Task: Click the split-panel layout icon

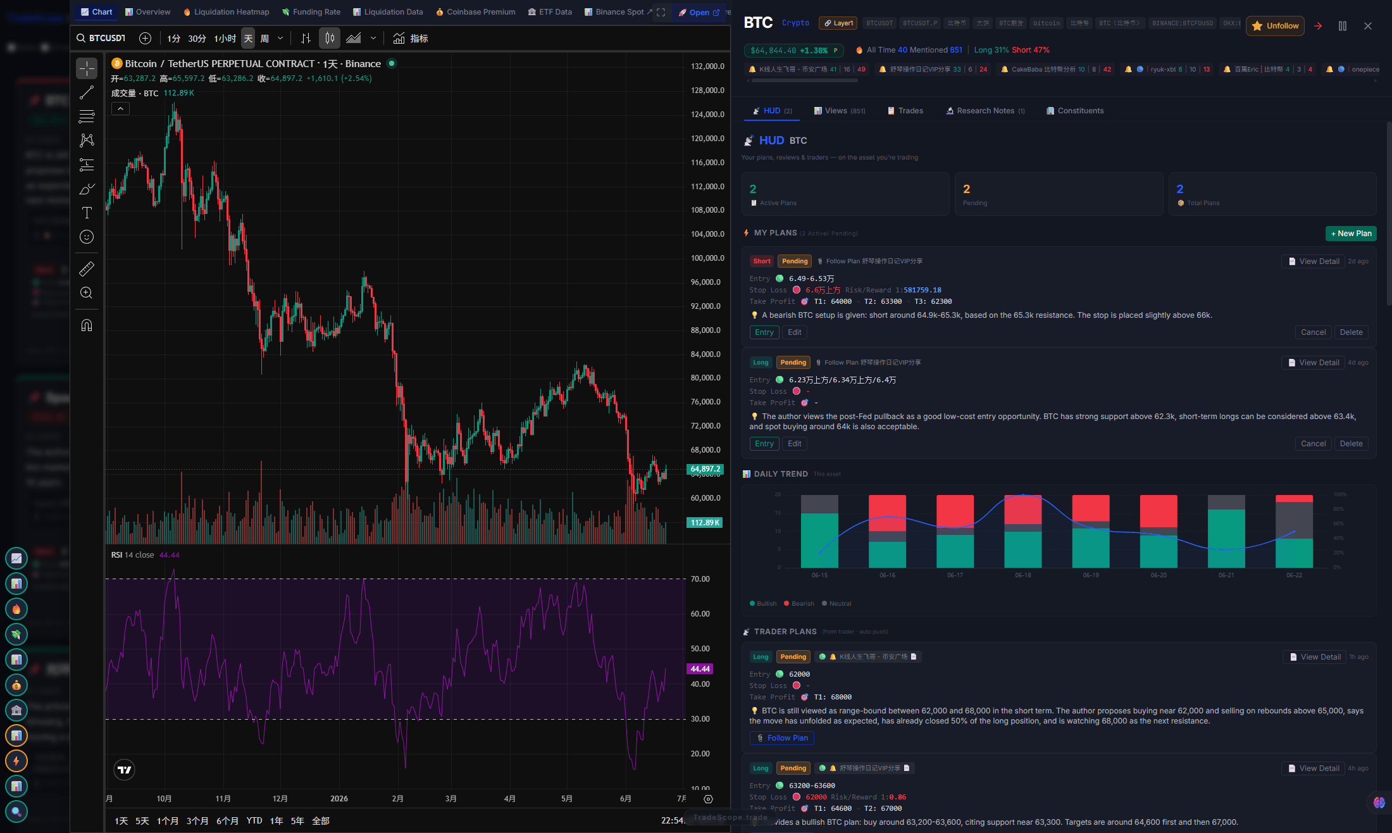Action: pos(1343,26)
